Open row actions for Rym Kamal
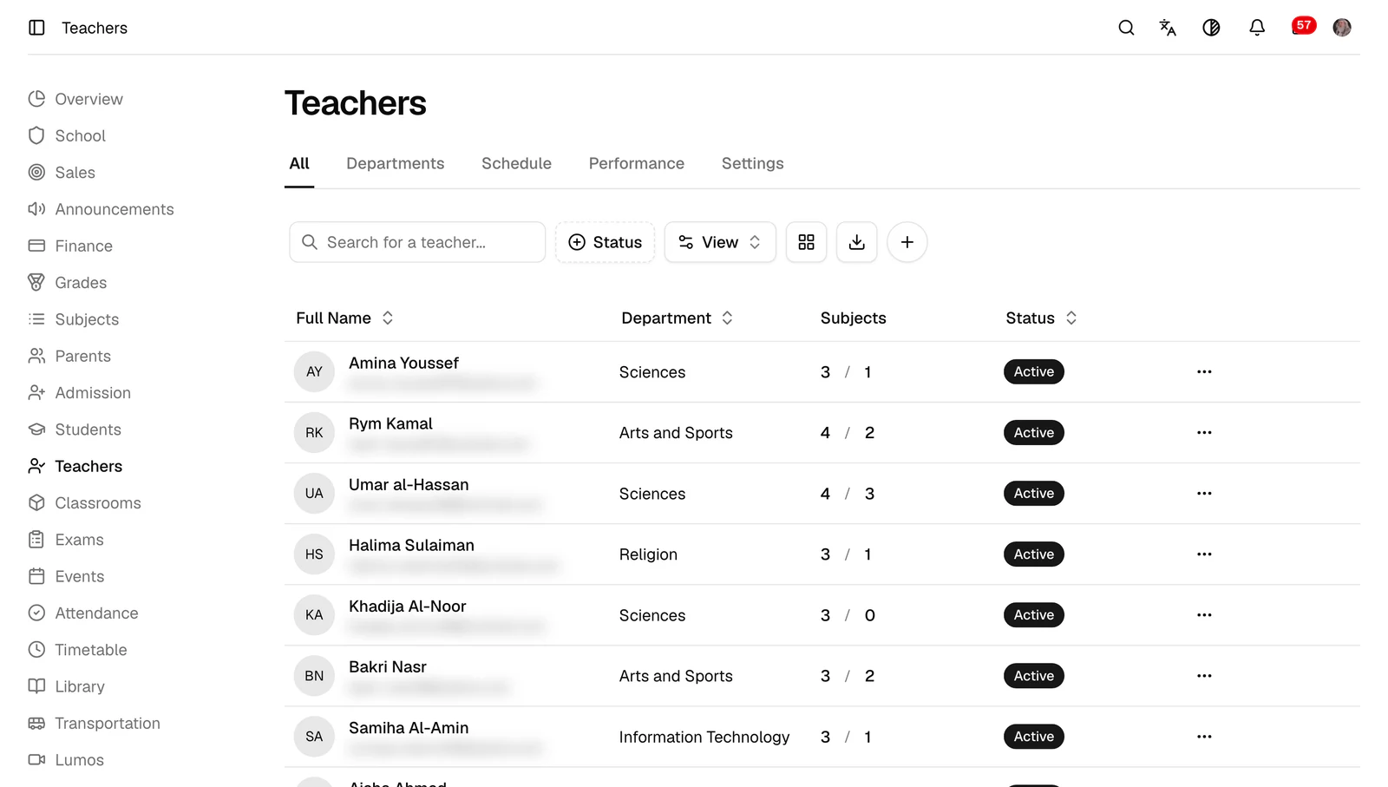This screenshot has height=787, width=1388. (1204, 432)
